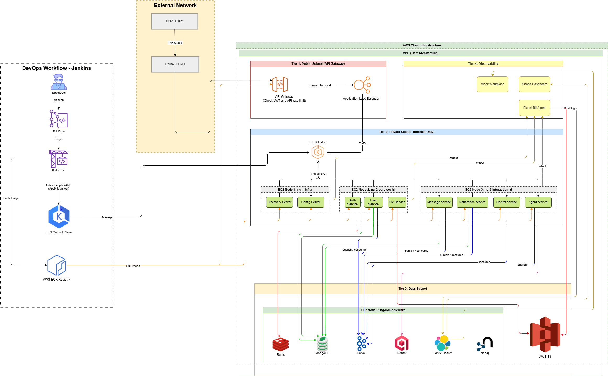
Task: Select the Auth Service box
Action: pyautogui.click(x=352, y=202)
